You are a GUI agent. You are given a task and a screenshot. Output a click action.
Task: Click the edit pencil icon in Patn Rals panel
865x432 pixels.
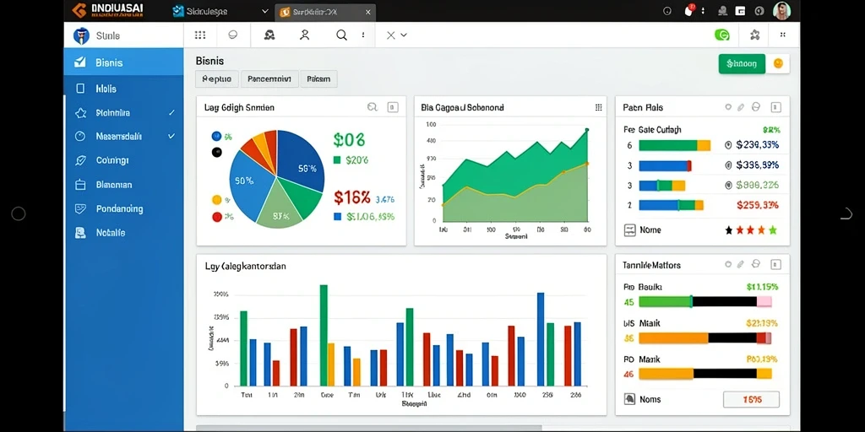click(741, 107)
